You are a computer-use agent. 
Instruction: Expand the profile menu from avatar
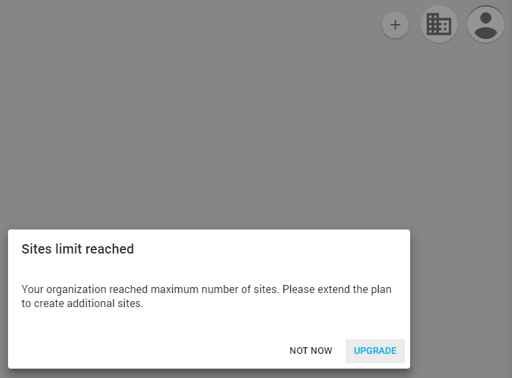click(x=486, y=25)
